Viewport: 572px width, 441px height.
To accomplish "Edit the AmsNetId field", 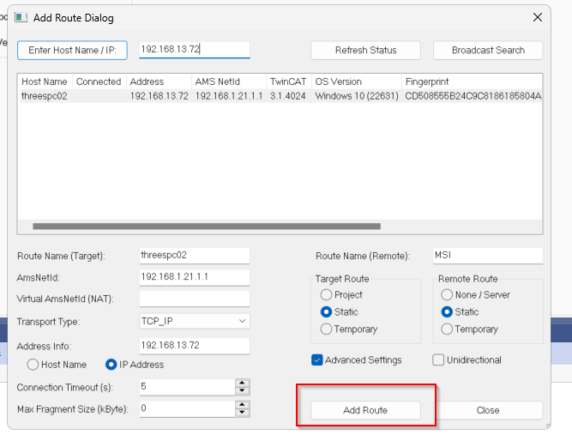I will pos(195,277).
